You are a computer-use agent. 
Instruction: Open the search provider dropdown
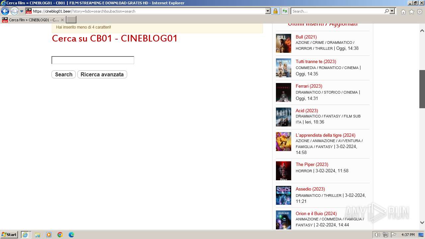tap(392, 11)
